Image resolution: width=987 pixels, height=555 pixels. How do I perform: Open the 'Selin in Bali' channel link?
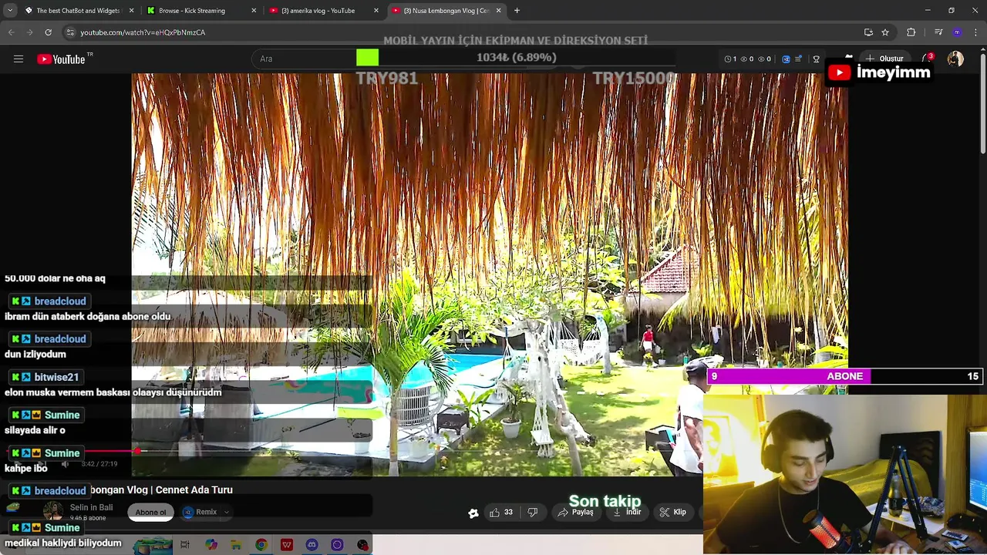point(91,507)
